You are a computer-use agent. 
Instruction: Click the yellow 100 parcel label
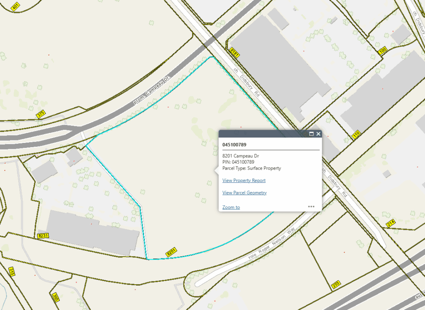(x=383, y=51)
